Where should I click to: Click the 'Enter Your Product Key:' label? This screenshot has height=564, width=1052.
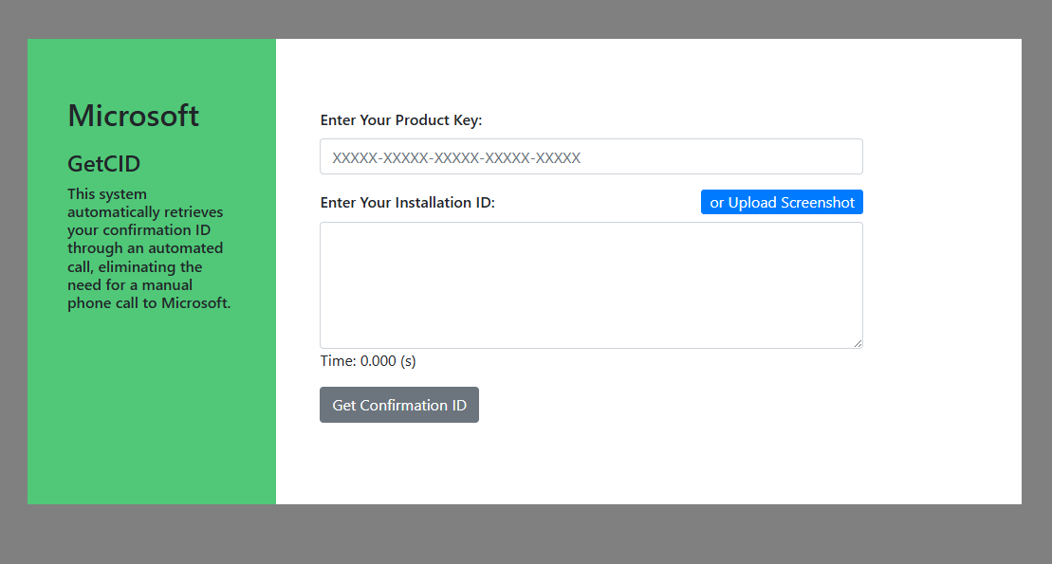[x=401, y=120]
